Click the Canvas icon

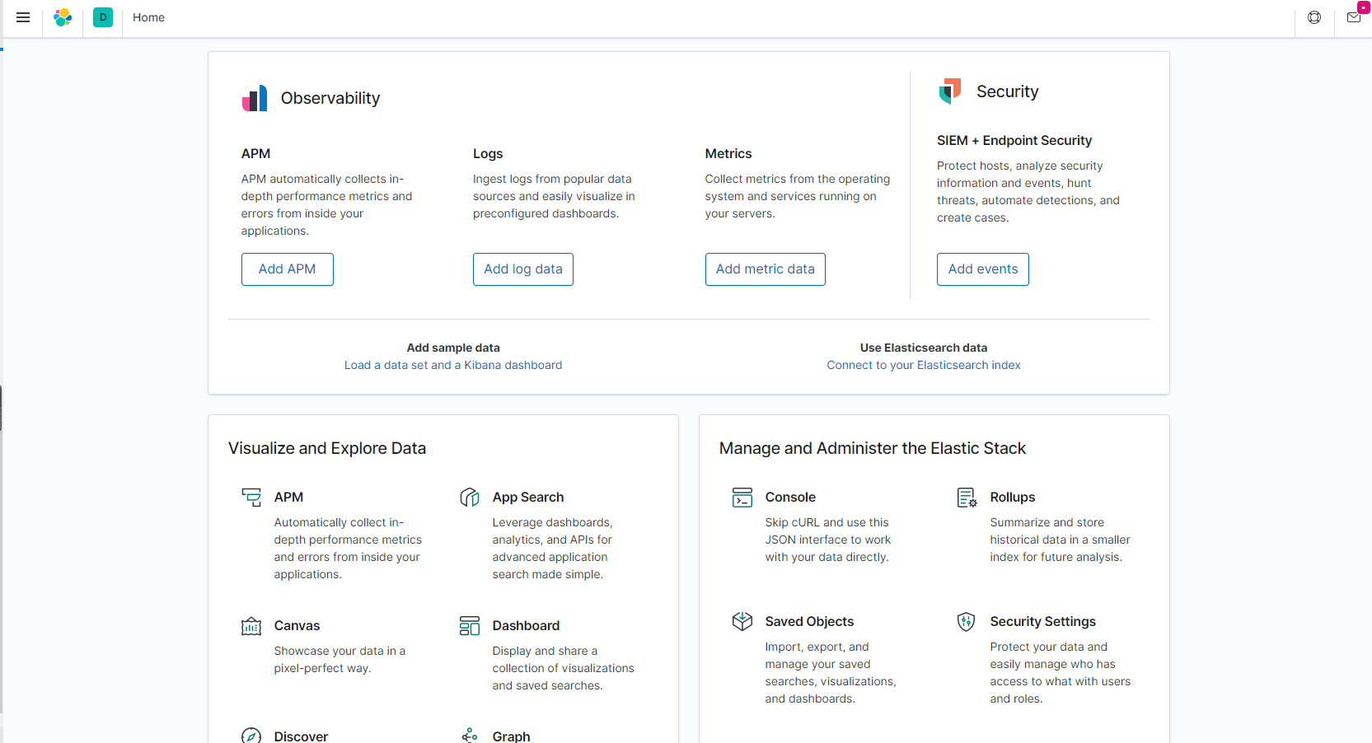pos(251,626)
